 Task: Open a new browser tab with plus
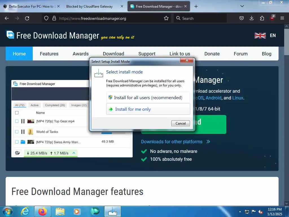pos(196,6)
